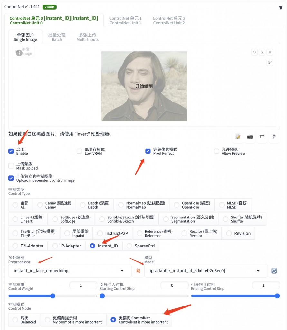Select the NormalMap control type

pyautogui.click(x=142, y=205)
